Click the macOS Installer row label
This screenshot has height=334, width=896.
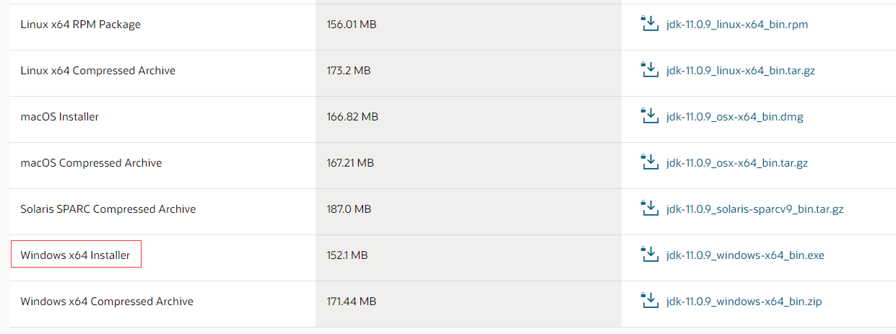(x=60, y=117)
